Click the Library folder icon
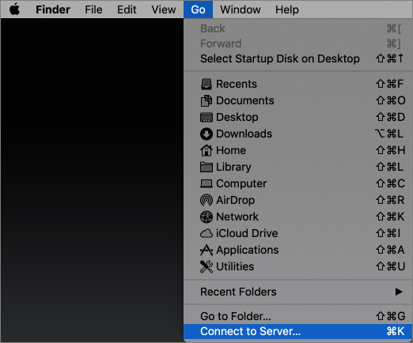This screenshot has width=413, height=343. tap(206, 167)
